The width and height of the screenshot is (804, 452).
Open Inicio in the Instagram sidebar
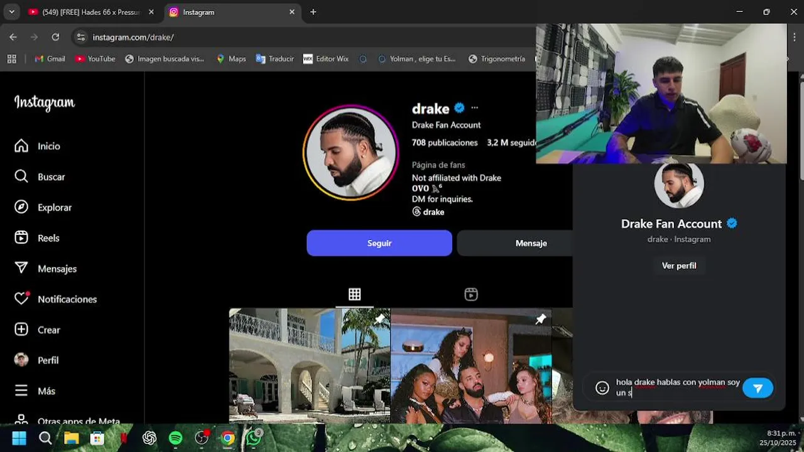[x=38, y=146]
